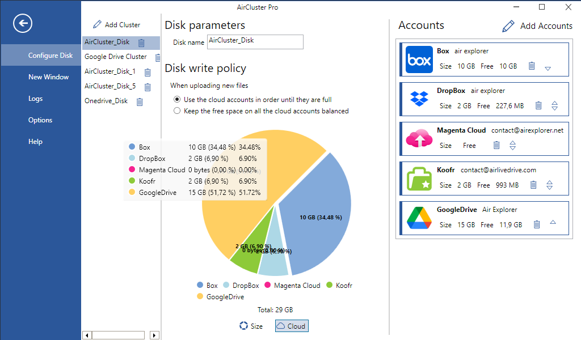The height and width of the screenshot is (340, 581).
Task: Delete the AirCluster_Disk cluster via its trash icon
Action: (141, 43)
